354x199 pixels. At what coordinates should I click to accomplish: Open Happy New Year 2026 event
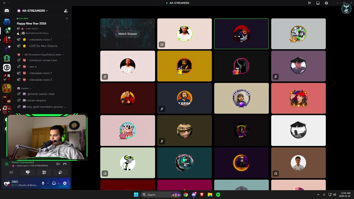[32, 23]
